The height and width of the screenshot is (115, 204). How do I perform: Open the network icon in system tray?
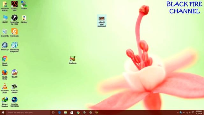point(187,112)
